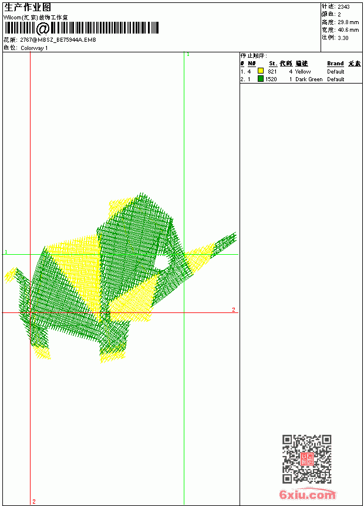Click the file name 2767@MBSZ_BE75944A.EMB

pos(58,39)
